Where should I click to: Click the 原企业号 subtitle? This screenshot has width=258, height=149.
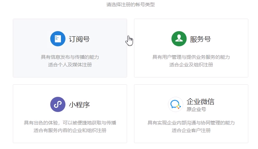(x=196, y=109)
